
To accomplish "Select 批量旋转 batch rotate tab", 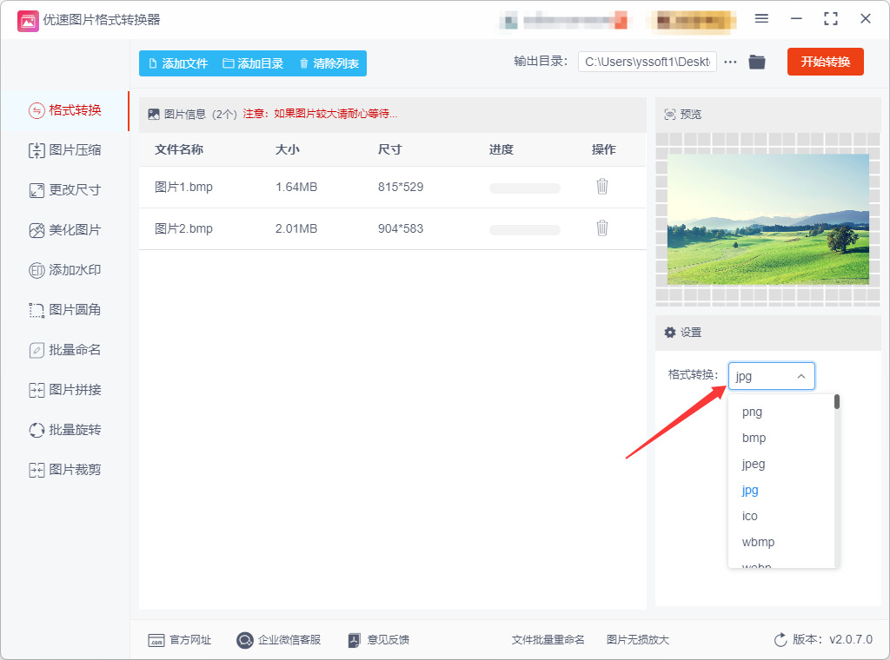I will 64,430.
